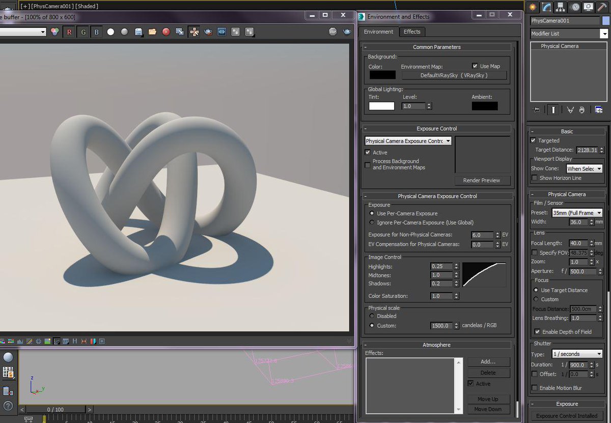
Task: Open the exposure control type dropdown
Action: tap(408, 141)
